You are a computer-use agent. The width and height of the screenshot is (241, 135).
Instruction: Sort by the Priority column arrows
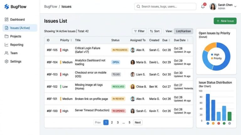click(71, 40)
